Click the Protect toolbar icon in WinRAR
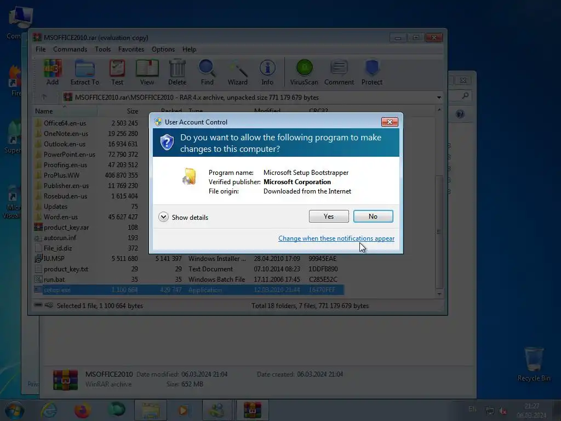This screenshot has width=561, height=421. click(372, 73)
